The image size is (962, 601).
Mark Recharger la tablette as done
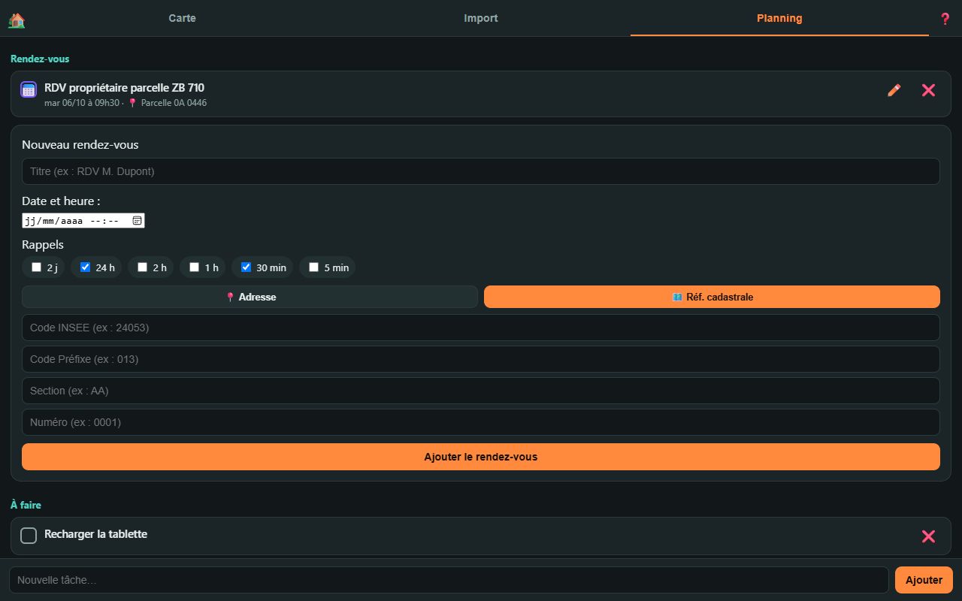coord(29,536)
